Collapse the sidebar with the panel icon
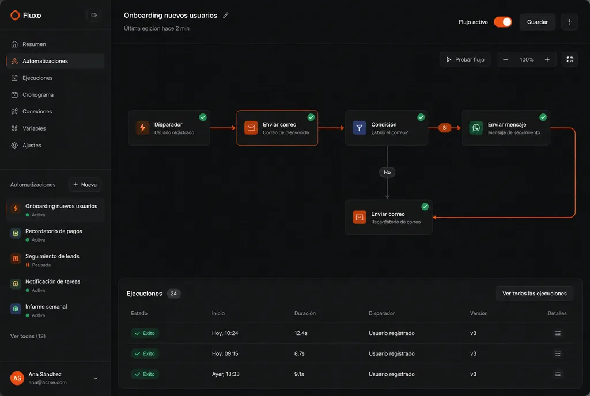The image size is (590, 396). (x=94, y=16)
